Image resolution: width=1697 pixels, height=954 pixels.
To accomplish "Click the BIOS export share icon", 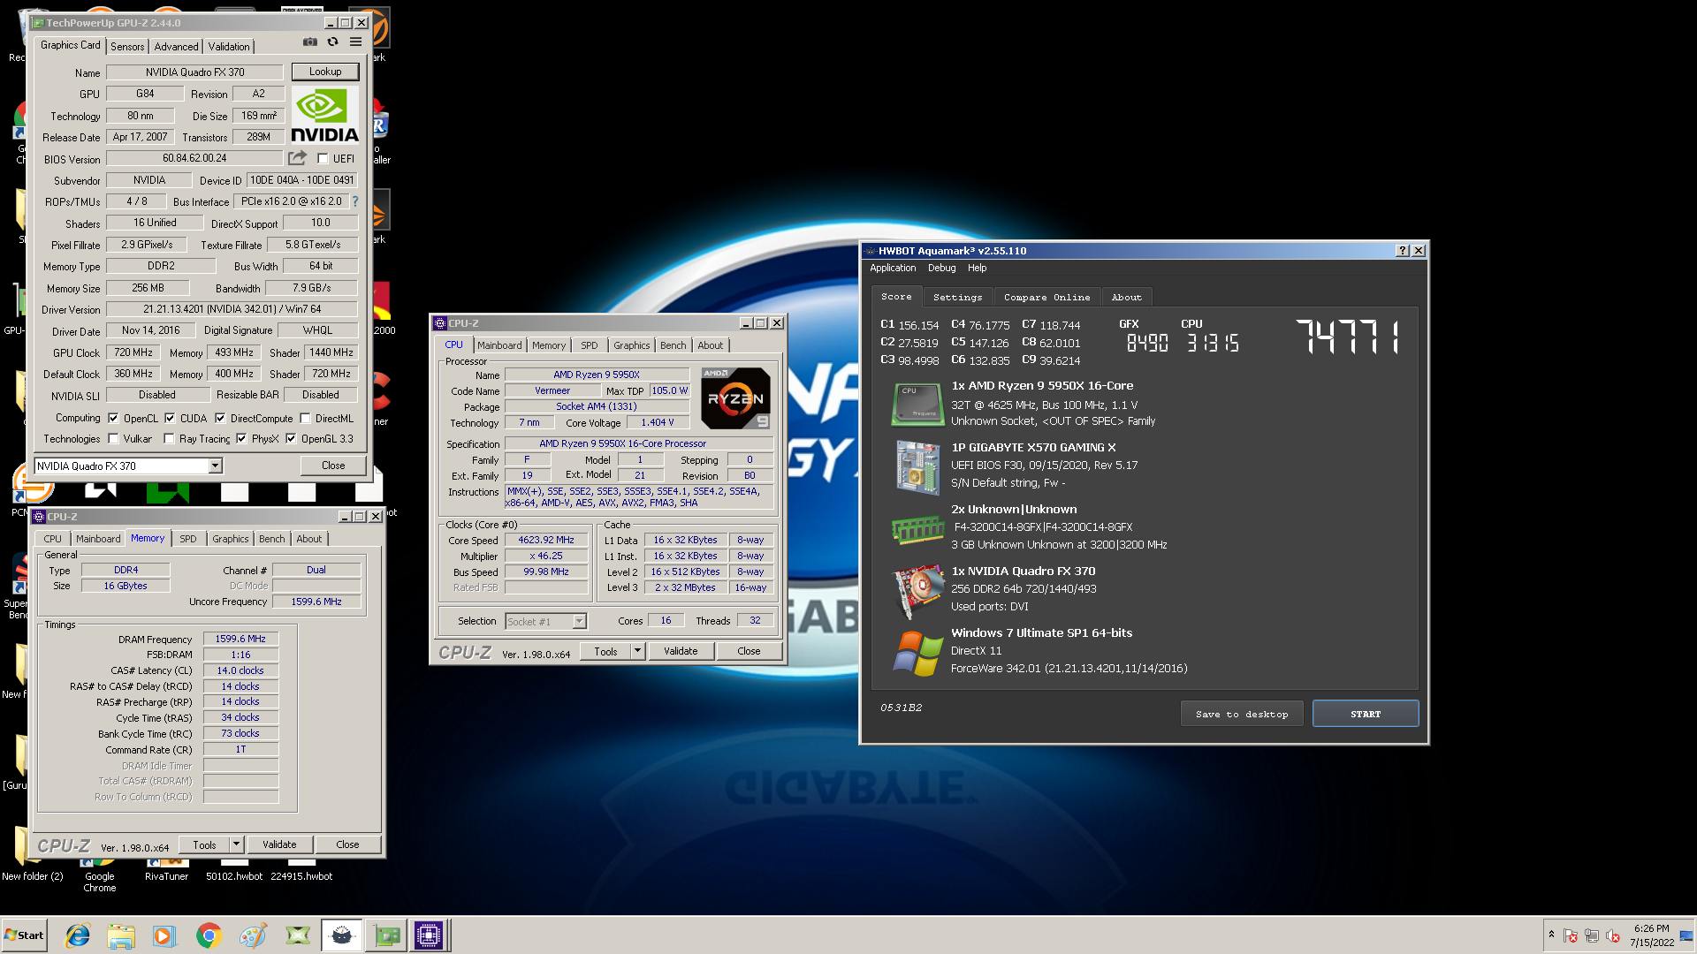I will coord(297,158).
